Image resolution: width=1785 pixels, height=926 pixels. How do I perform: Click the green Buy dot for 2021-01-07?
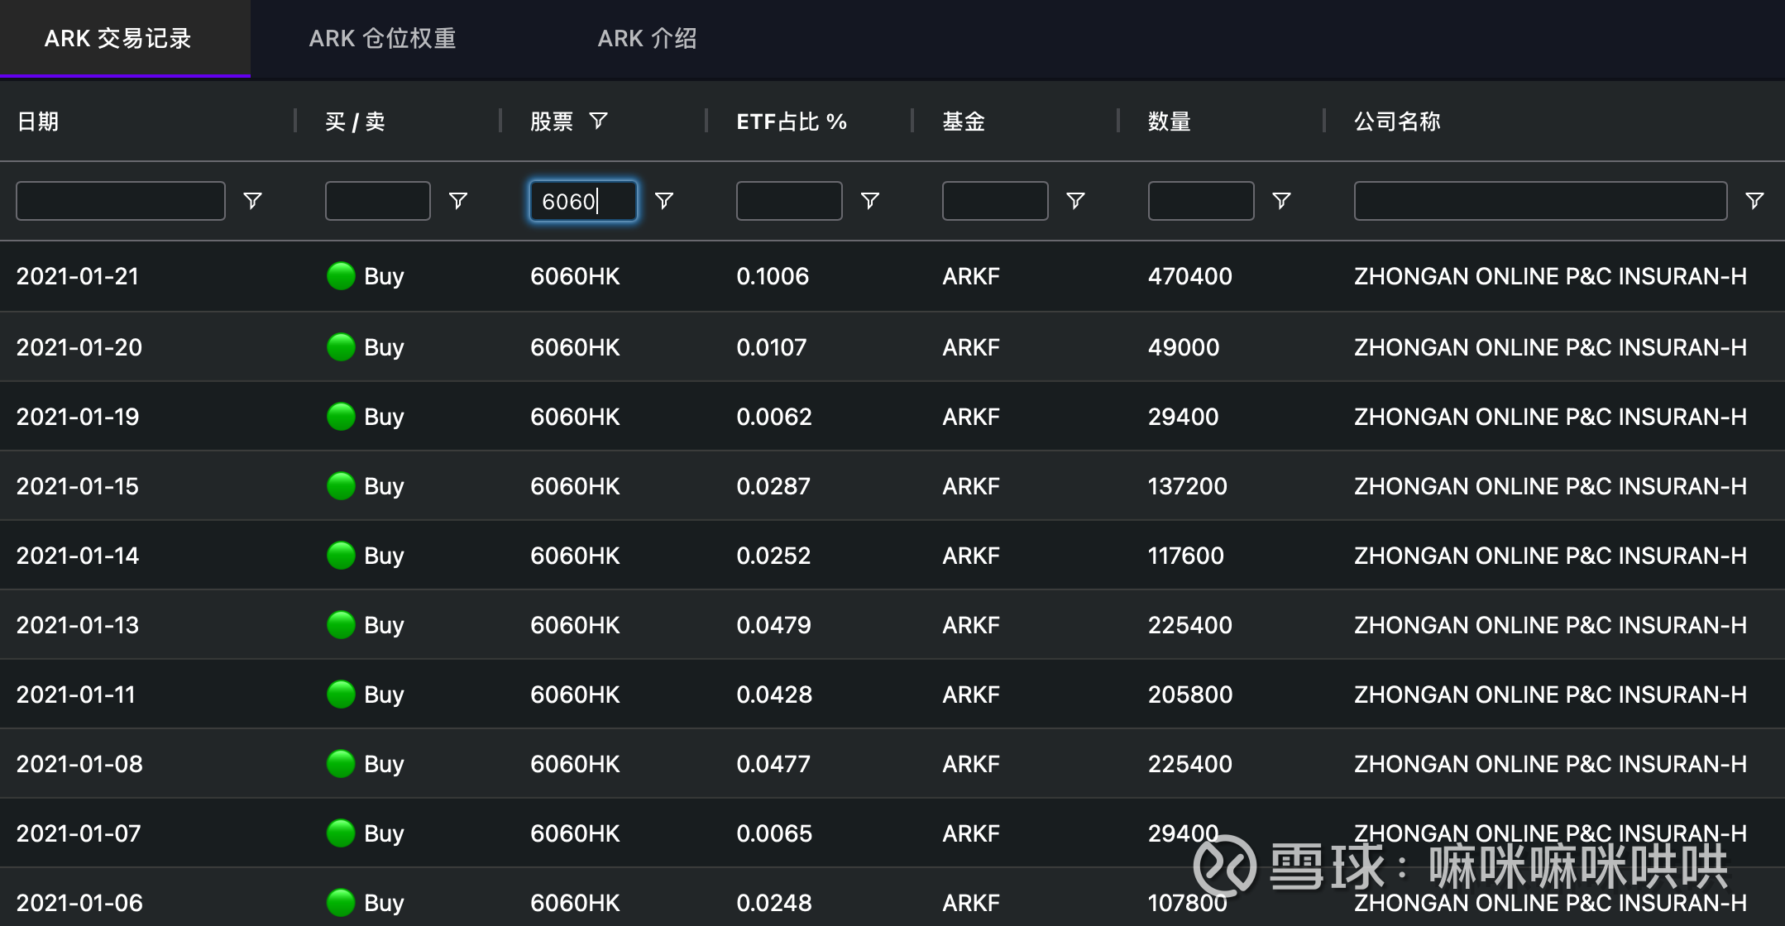point(341,833)
